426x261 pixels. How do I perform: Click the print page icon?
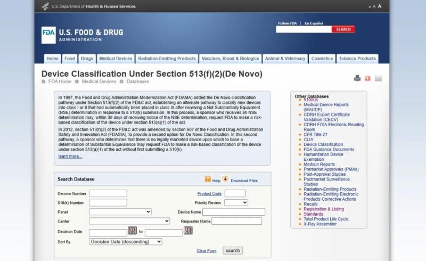pos(357,78)
